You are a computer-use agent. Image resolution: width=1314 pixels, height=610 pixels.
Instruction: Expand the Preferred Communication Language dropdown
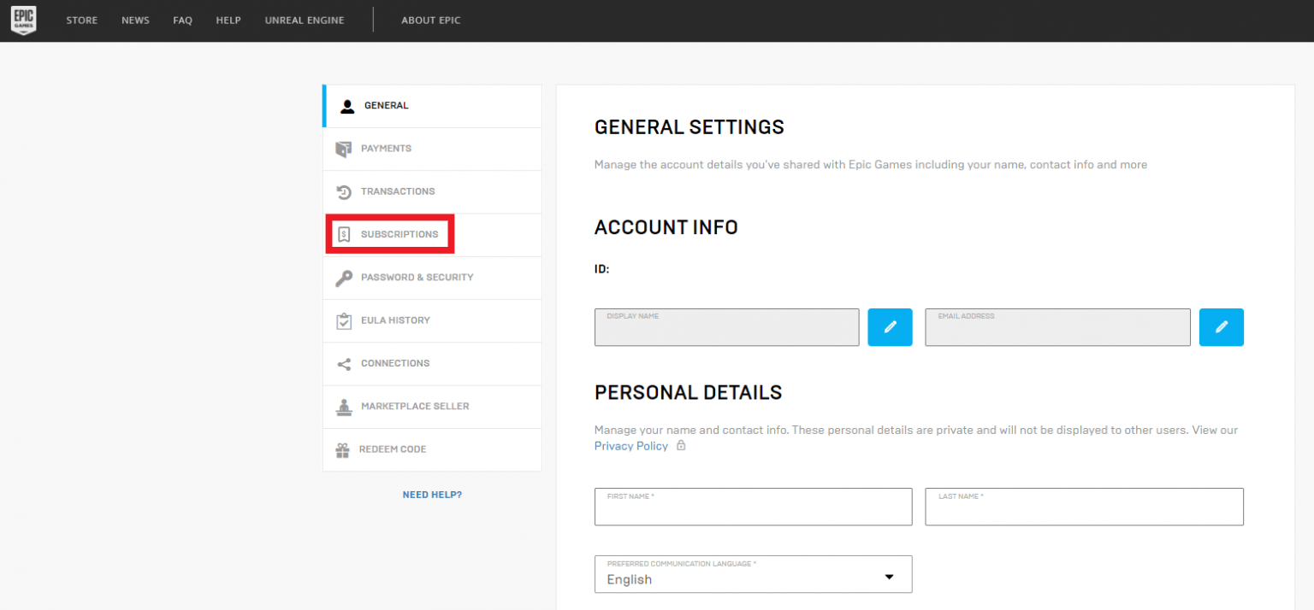point(753,574)
